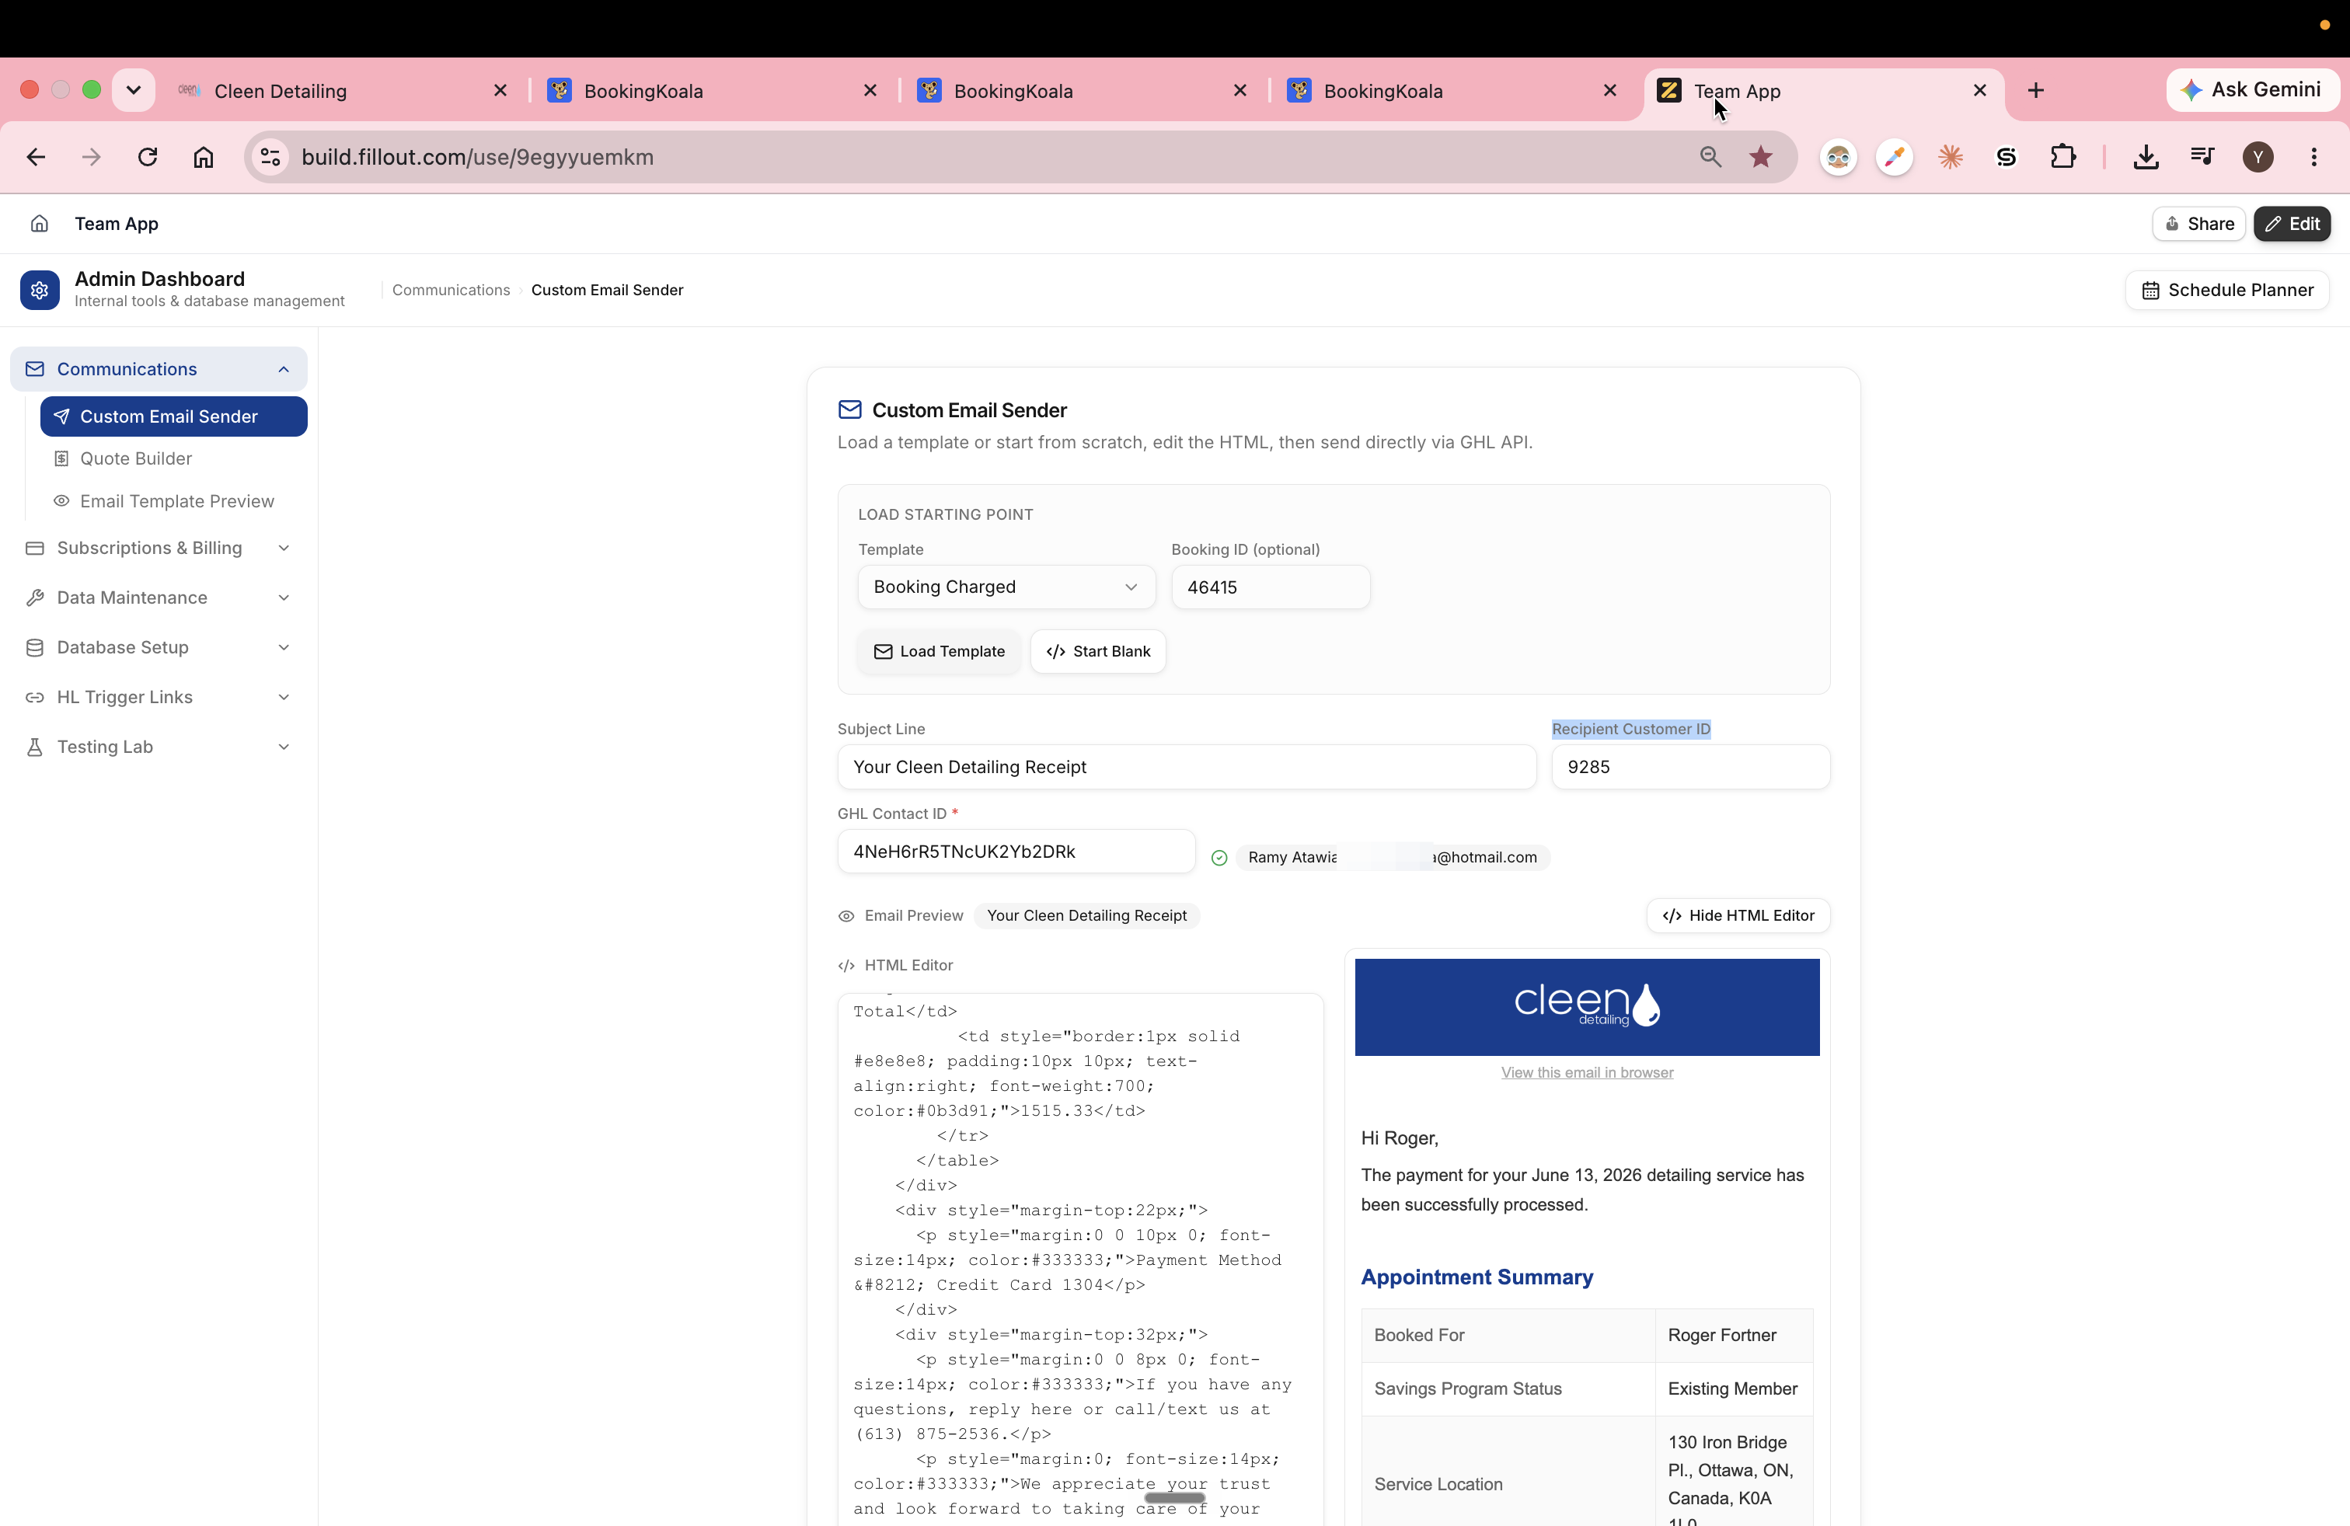
Task: Open the site information icon in address bar
Action: 270,157
